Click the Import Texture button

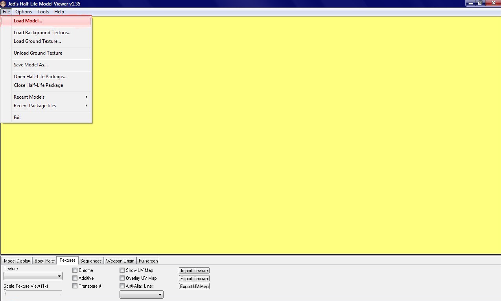tap(194, 271)
